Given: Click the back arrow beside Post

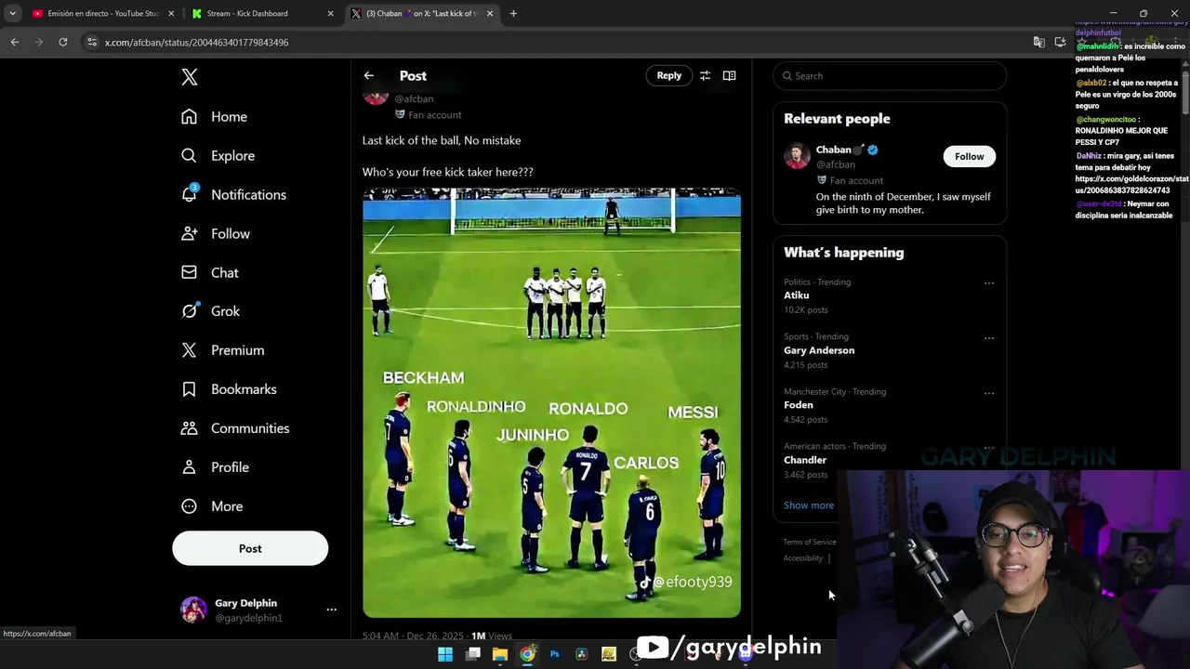Looking at the screenshot, I should 369,75.
